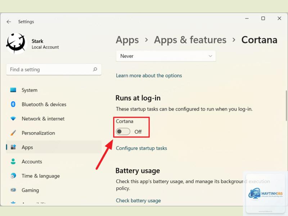Turn on the Cortana startup toggle
Screen dimensions: 288x216
coord(123,131)
